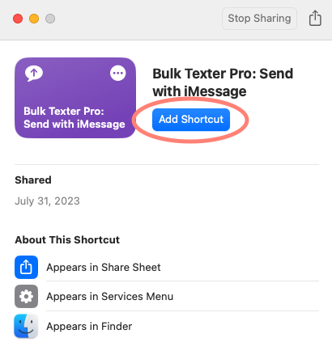Click the July 31, 2023 date

47,201
